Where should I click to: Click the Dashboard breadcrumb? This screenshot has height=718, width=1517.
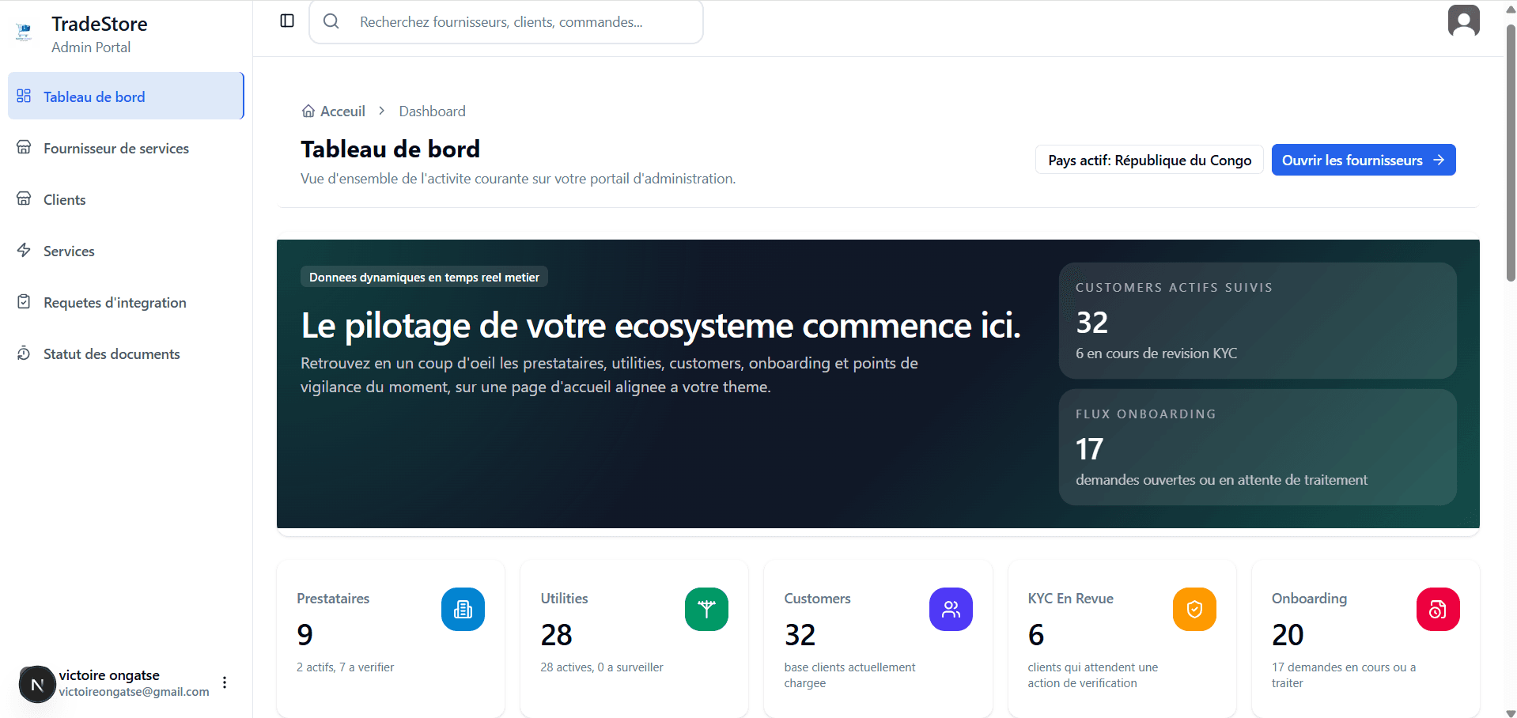[432, 111]
